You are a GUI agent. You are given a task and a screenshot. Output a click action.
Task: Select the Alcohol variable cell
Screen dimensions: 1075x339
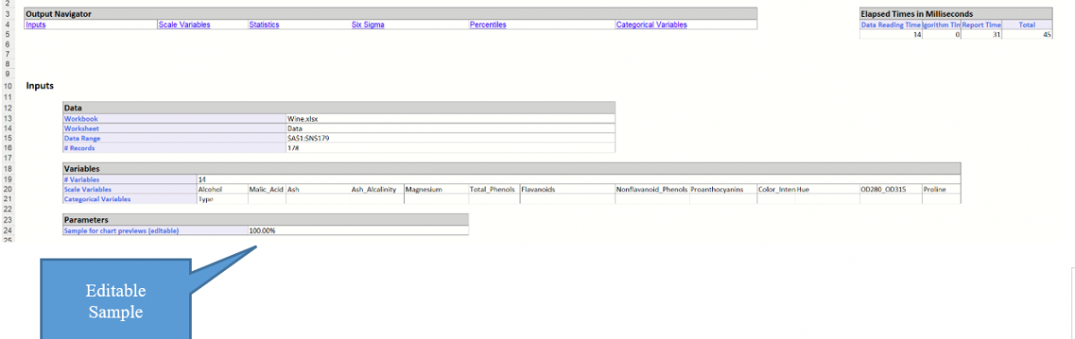(222, 190)
